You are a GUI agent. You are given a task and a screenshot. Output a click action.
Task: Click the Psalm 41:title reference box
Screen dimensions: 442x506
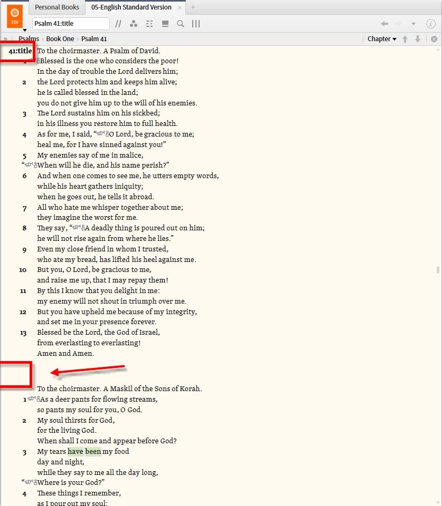(x=71, y=24)
